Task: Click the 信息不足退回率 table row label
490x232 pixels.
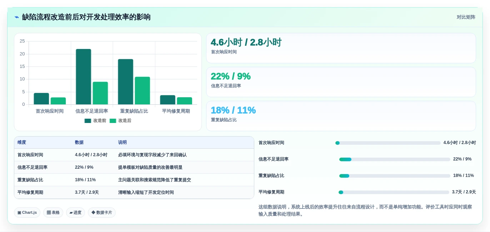Action: click(x=32, y=167)
